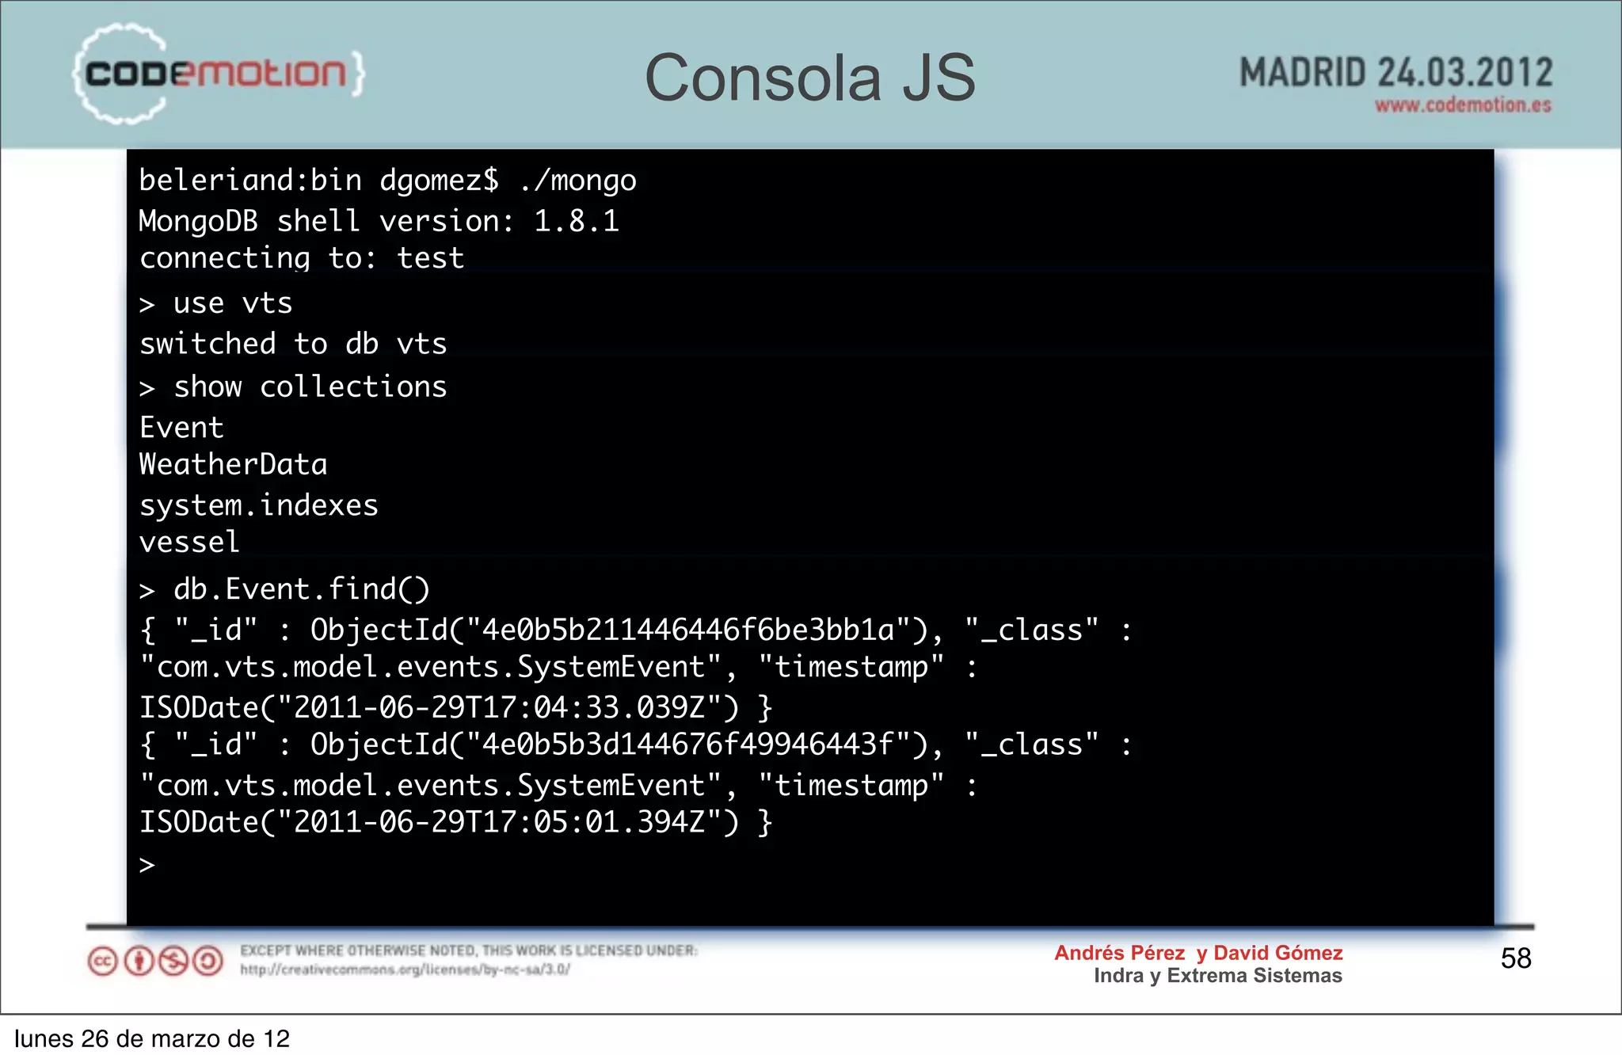Click 'EXCEPT WHERE OTHERWISE NOTED' license text
1622x1055 pixels.
tap(469, 950)
